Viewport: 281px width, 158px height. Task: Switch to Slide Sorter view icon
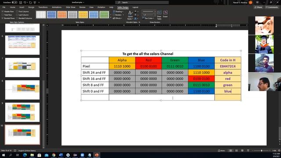point(237,151)
